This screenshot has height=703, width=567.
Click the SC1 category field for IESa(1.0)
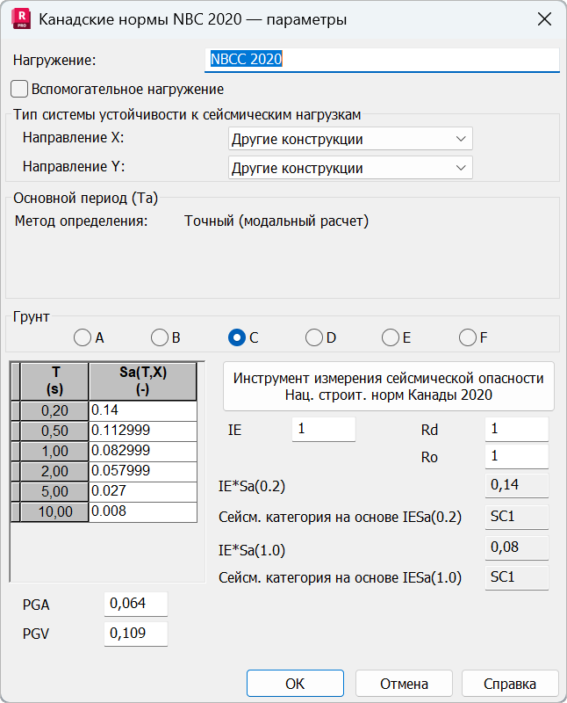click(x=517, y=577)
